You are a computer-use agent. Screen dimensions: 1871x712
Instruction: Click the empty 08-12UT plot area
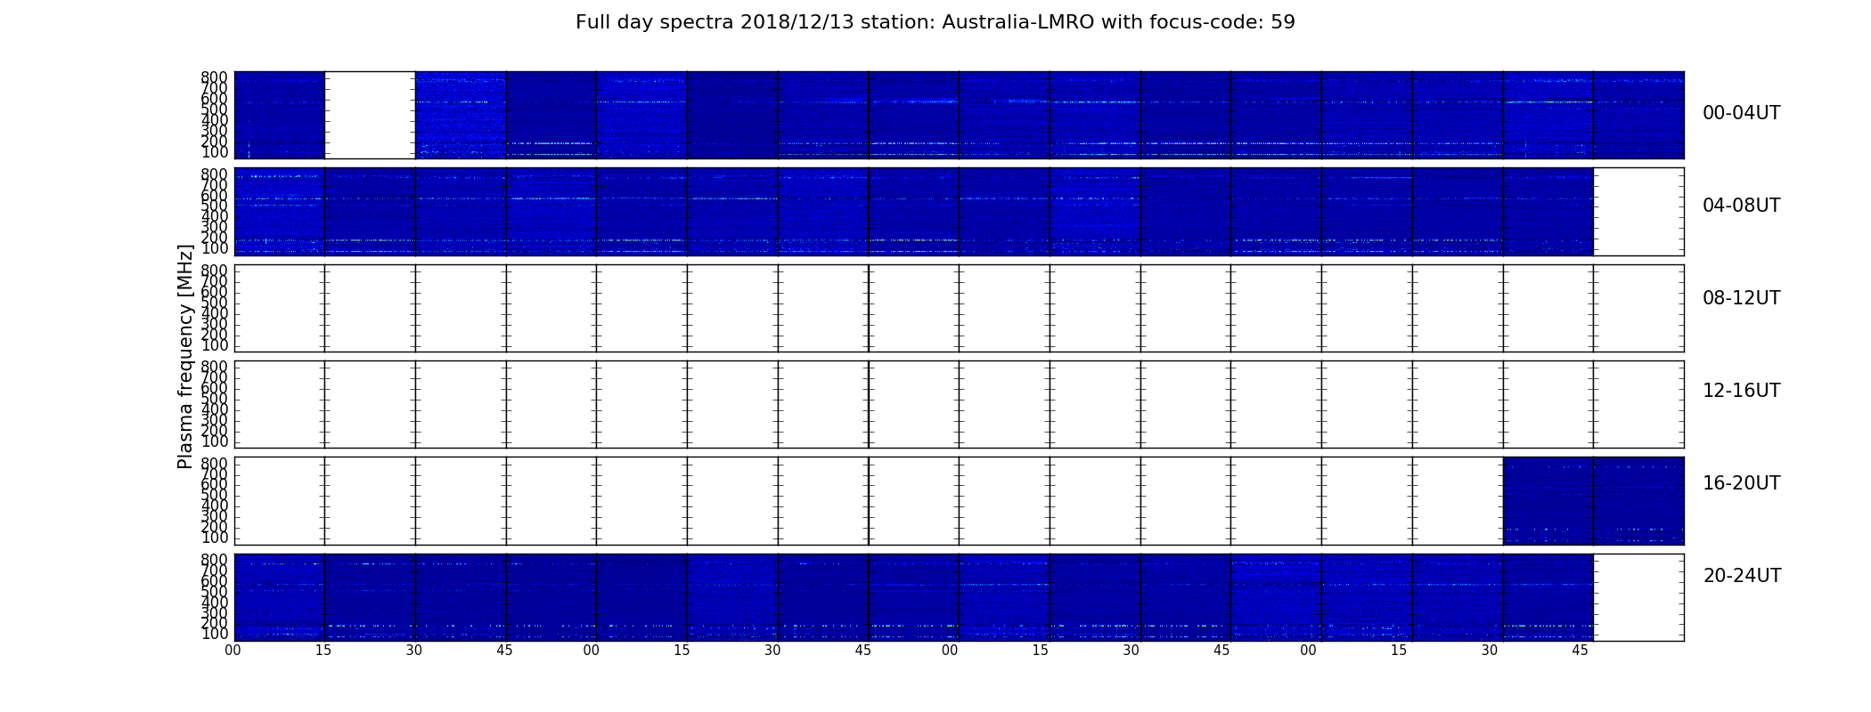tap(959, 308)
